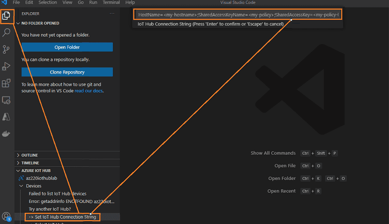The height and width of the screenshot is (224, 389).
Task: Click the IoT Hub connection string input
Action: point(238,15)
